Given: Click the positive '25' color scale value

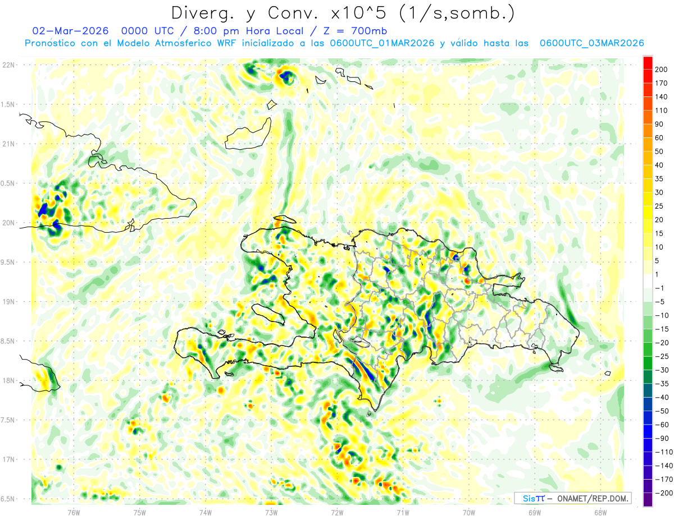Looking at the screenshot, I should [x=659, y=206].
